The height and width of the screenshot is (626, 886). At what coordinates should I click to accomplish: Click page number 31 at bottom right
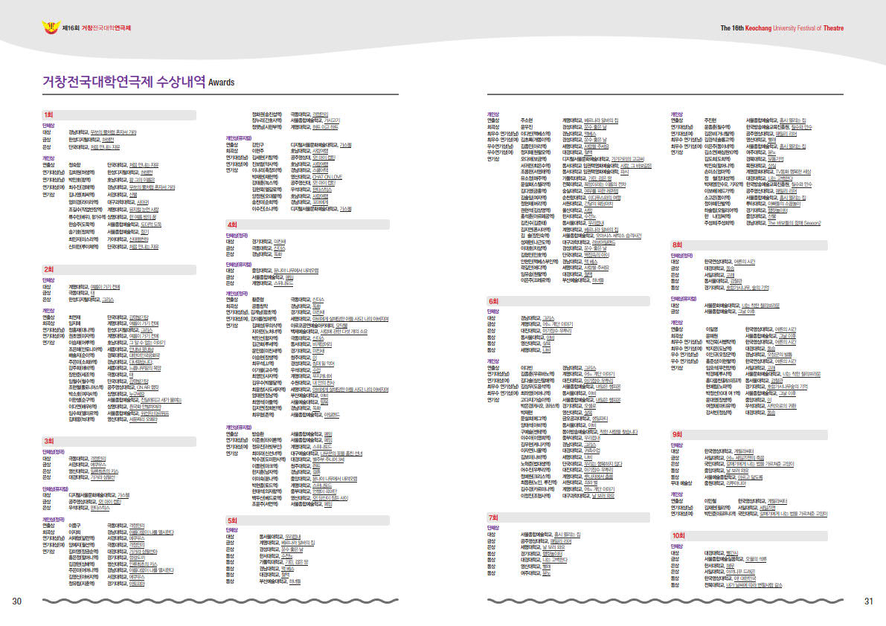867,601
